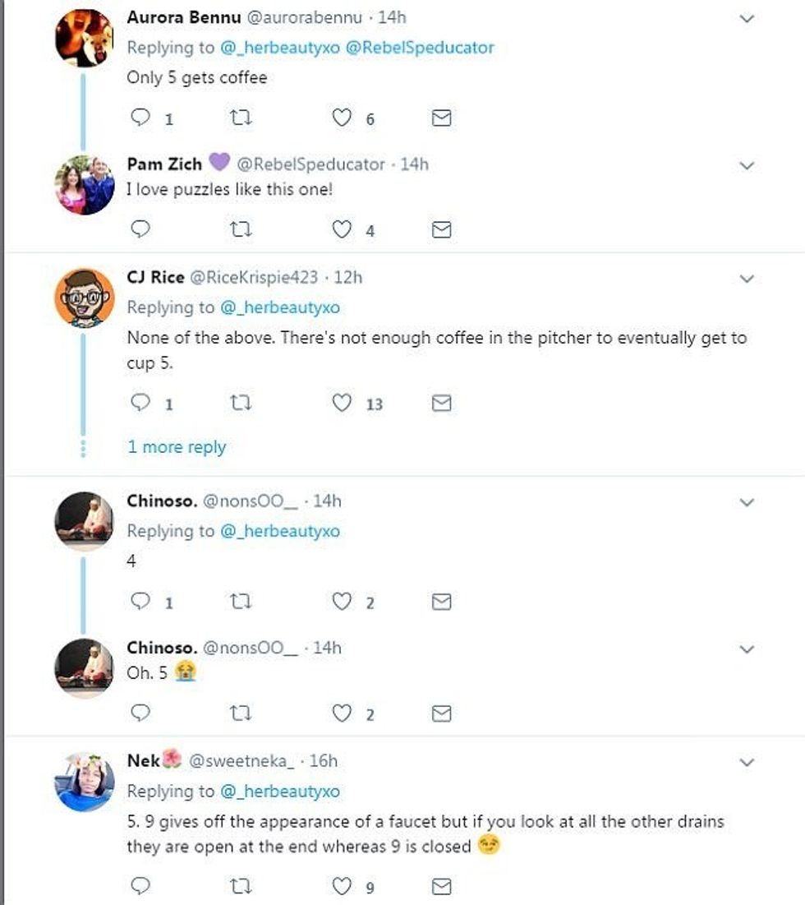The height and width of the screenshot is (905, 805).
Task: Like Nek's faucet explanation tweet
Action: click(x=342, y=886)
